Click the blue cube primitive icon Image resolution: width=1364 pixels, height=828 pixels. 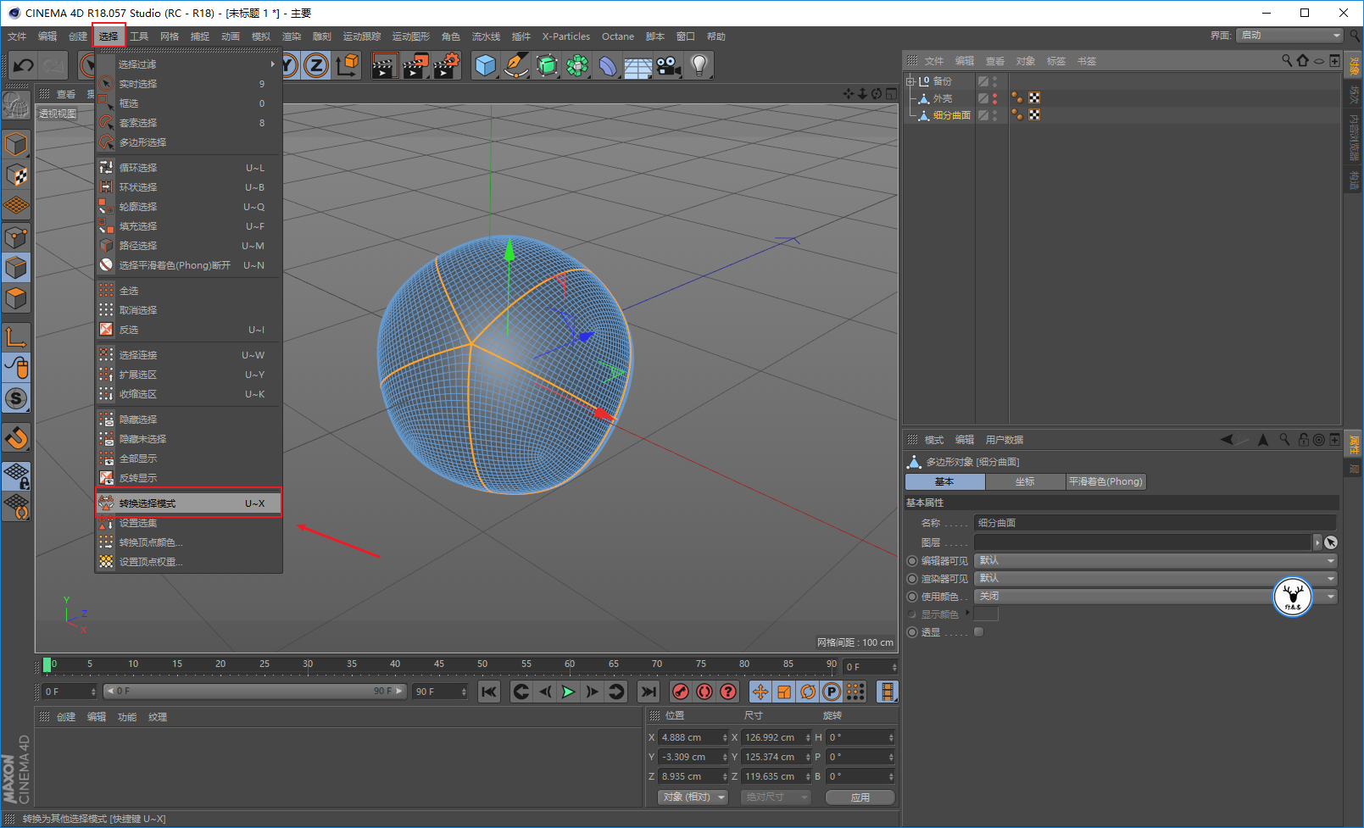[486, 65]
